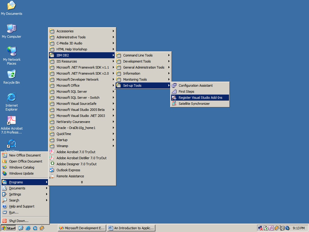Expand the Monitoring Tools submenu arrow
The height and width of the screenshot is (232, 309).
click(x=169, y=79)
